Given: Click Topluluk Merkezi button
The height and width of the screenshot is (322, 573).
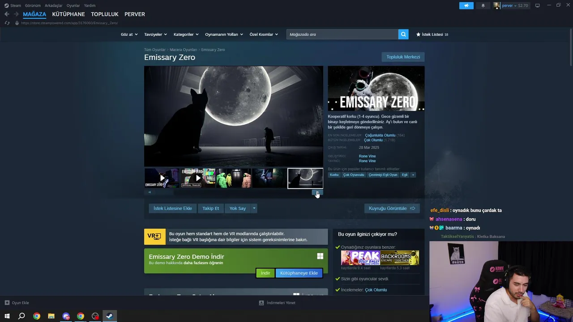Looking at the screenshot, I should 403,57.
